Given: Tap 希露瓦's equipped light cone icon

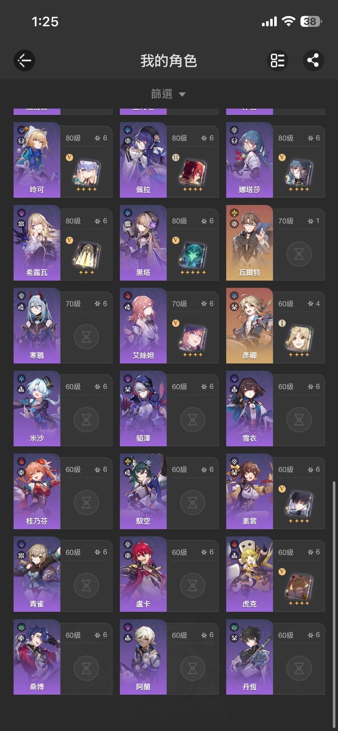Looking at the screenshot, I should [x=87, y=256].
